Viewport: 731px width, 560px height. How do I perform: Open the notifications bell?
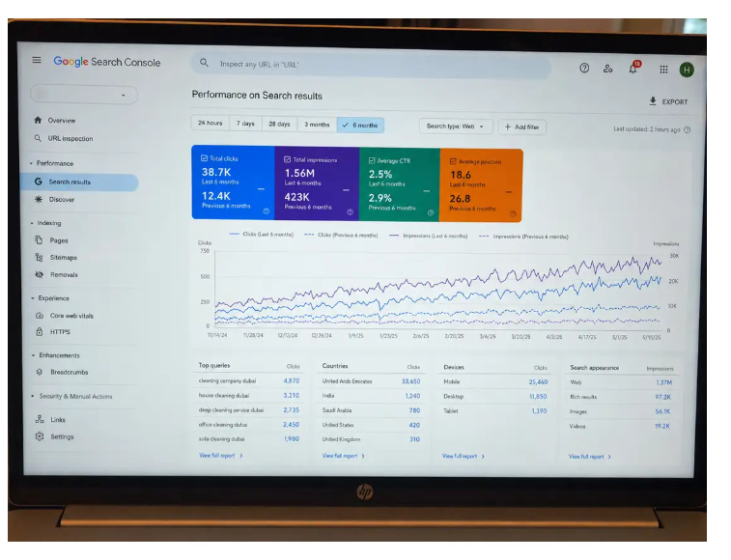click(x=633, y=69)
